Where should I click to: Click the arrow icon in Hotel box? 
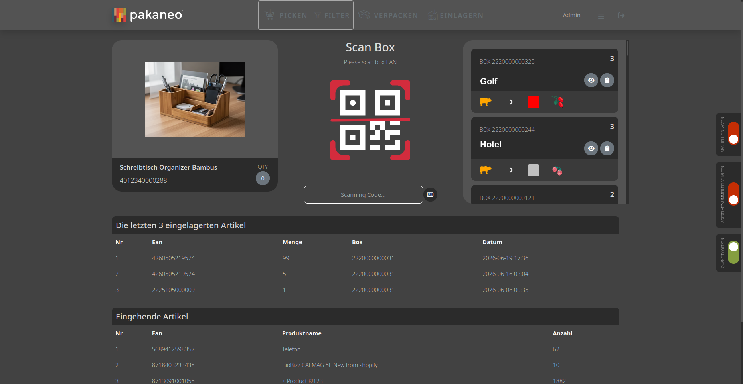click(x=510, y=170)
